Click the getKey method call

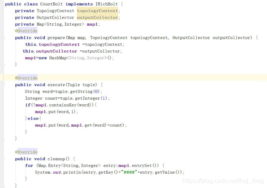click(x=106, y=173)
